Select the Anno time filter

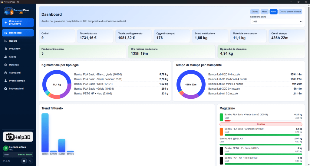click(273, 12)
